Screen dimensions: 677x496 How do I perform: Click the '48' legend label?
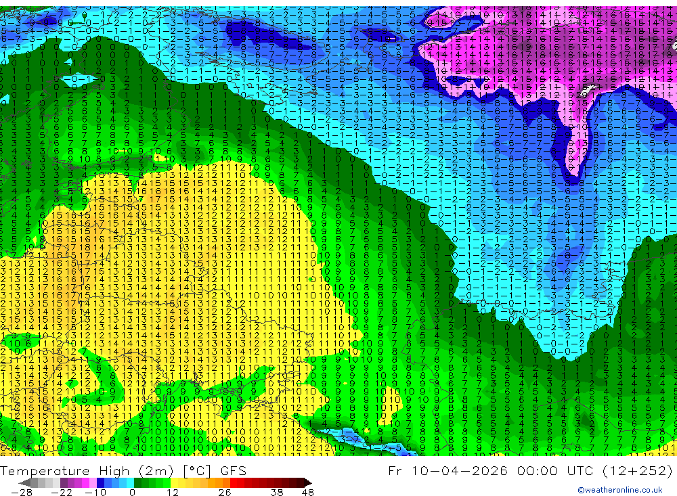[308, 493]
